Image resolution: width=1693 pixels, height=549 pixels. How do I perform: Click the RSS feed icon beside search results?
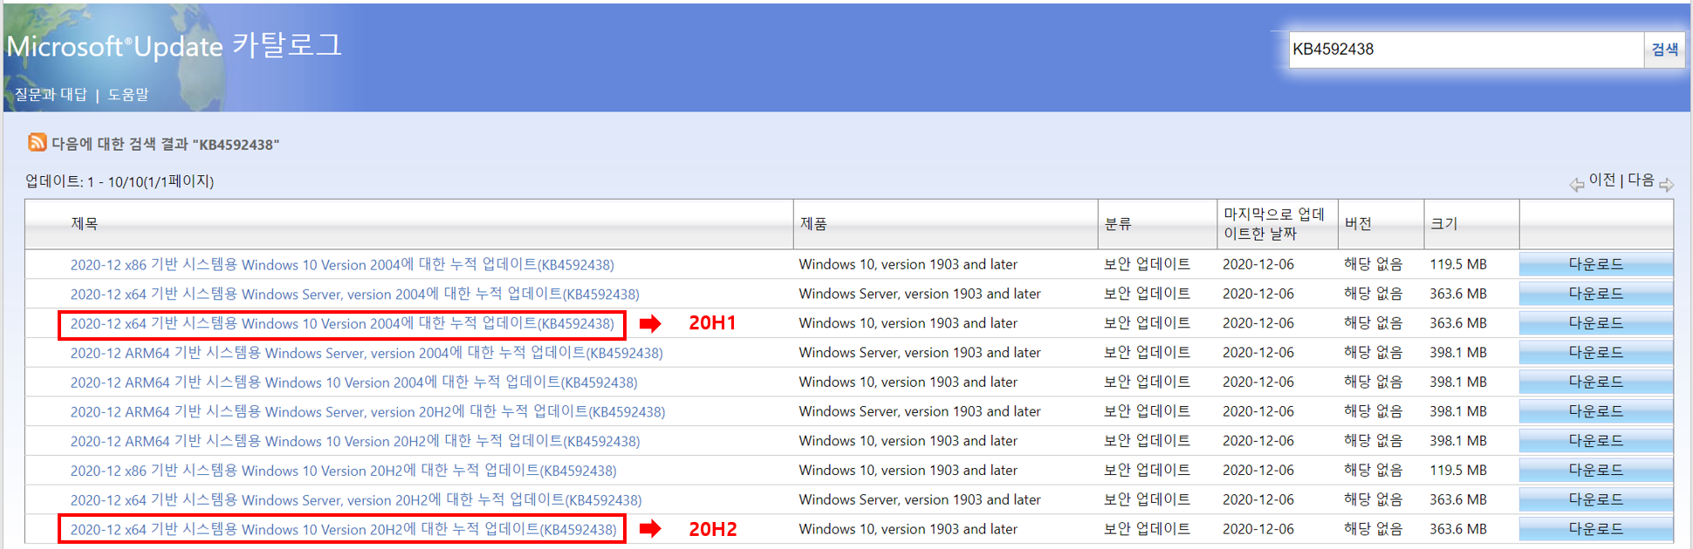pos(37,142)
